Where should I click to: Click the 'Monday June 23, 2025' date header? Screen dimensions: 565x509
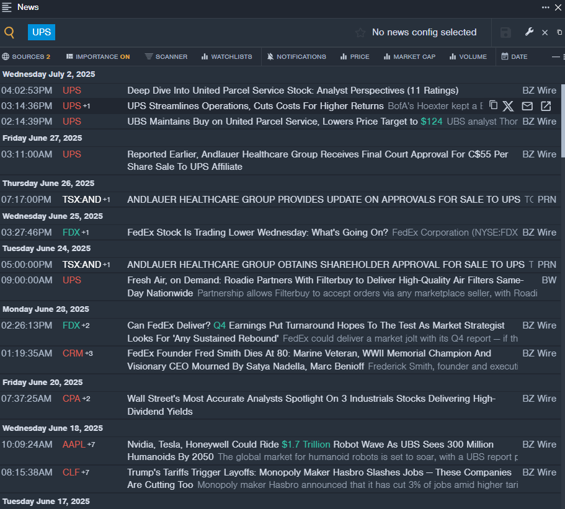click(46, 309)
